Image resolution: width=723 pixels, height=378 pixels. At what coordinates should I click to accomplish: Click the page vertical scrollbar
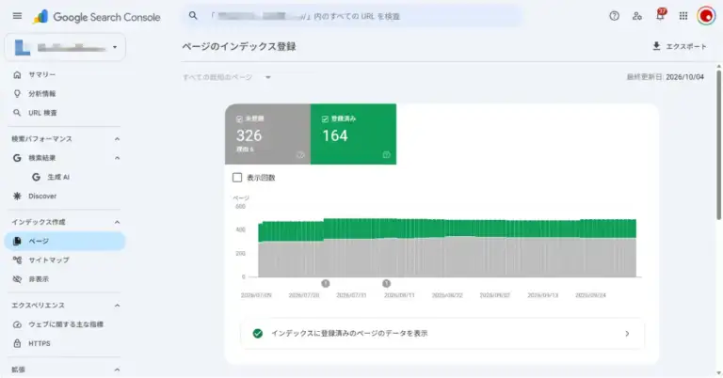tap(719, 145)
